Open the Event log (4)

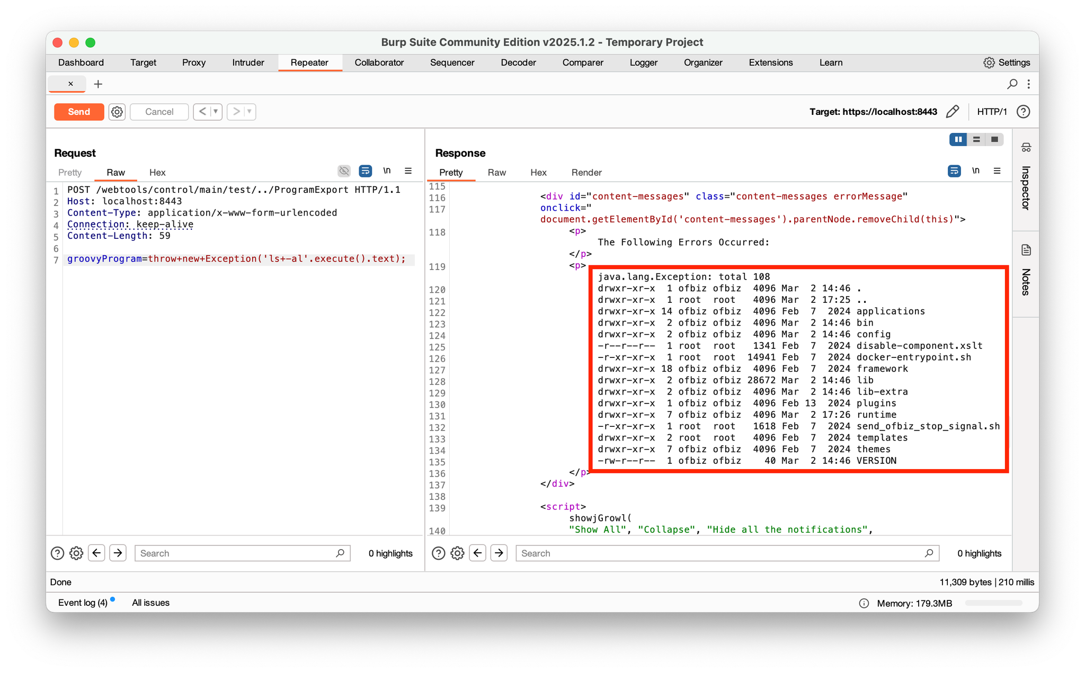coord(83,603)
